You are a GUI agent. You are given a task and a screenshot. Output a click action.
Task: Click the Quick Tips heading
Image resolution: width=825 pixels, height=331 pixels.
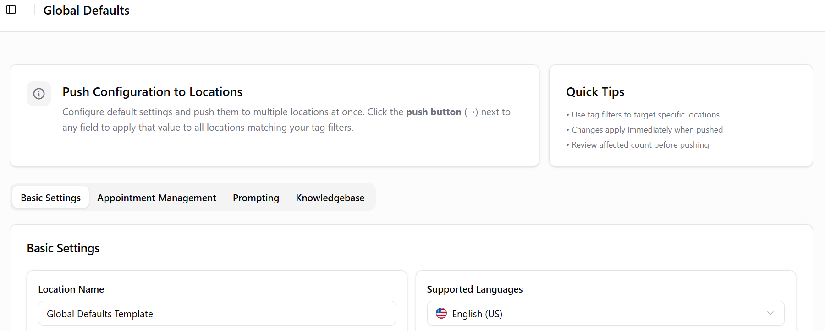tap(595, 92)
